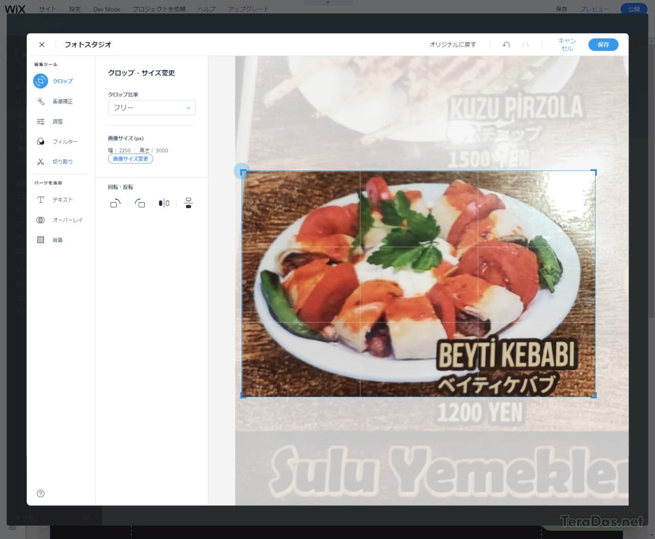The width and height of the screenshot is (655, 539).
Task: Click the help question mark icon
Action: click(x=41, y=493)
